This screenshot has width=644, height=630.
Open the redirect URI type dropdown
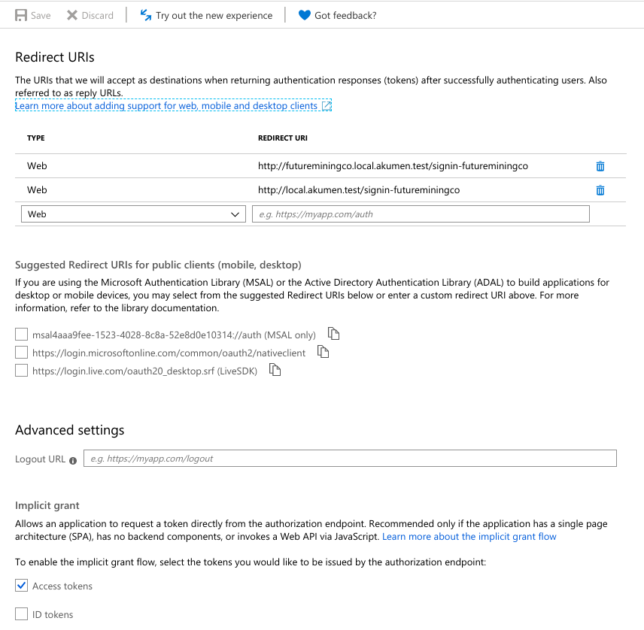pyautogui.click(x=133, y=214)
